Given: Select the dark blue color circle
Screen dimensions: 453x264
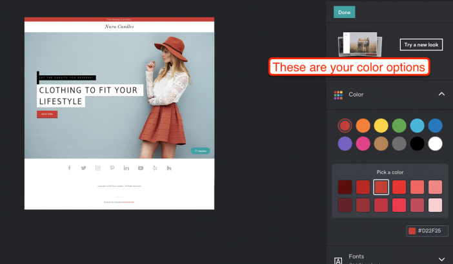Looking at the screenshot, I should click(x=435, y=126).
